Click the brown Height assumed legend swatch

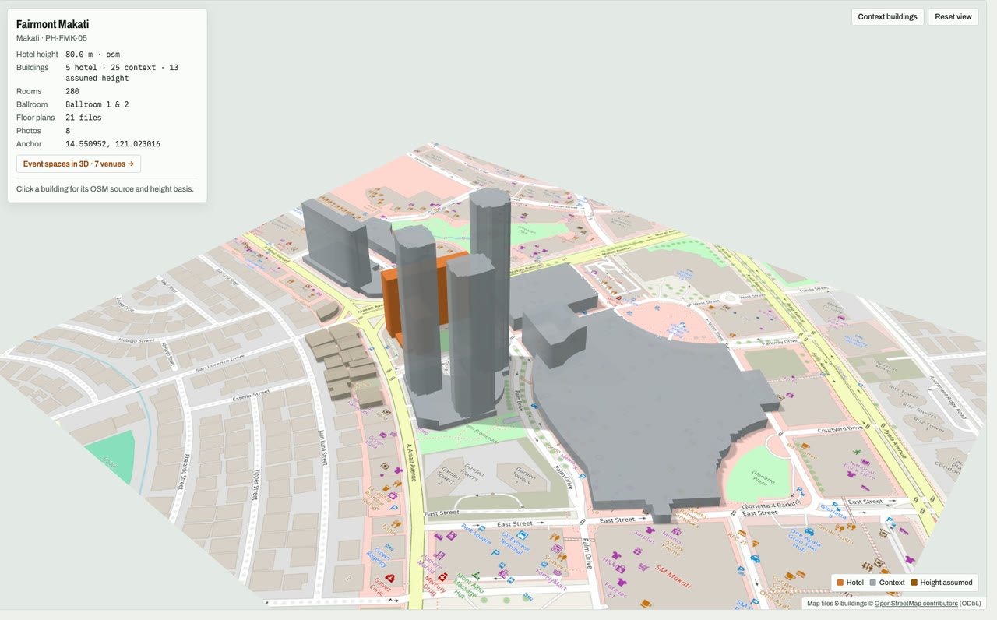[x=914, y=583]
